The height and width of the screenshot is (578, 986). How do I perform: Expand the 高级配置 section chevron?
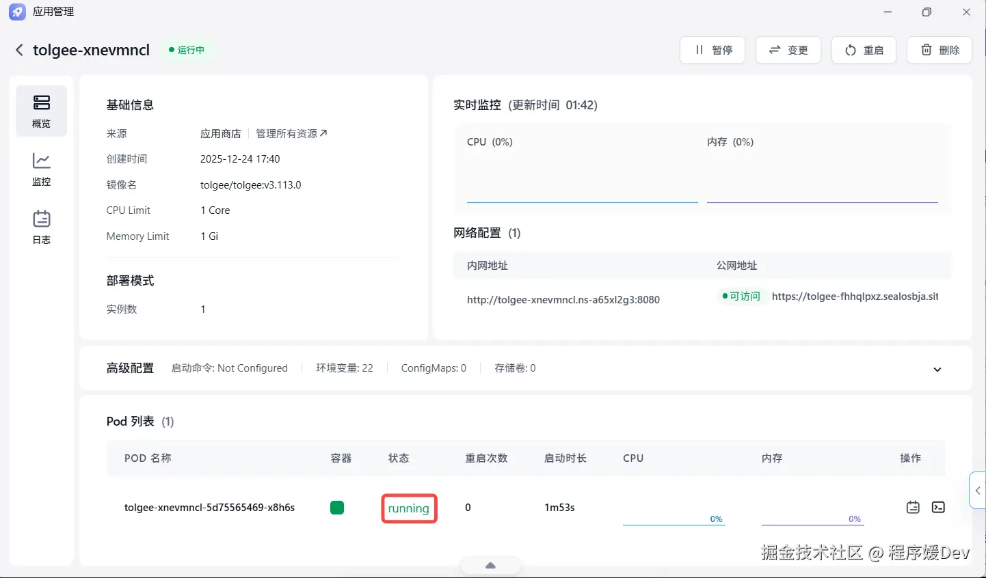tap(937, 369)
